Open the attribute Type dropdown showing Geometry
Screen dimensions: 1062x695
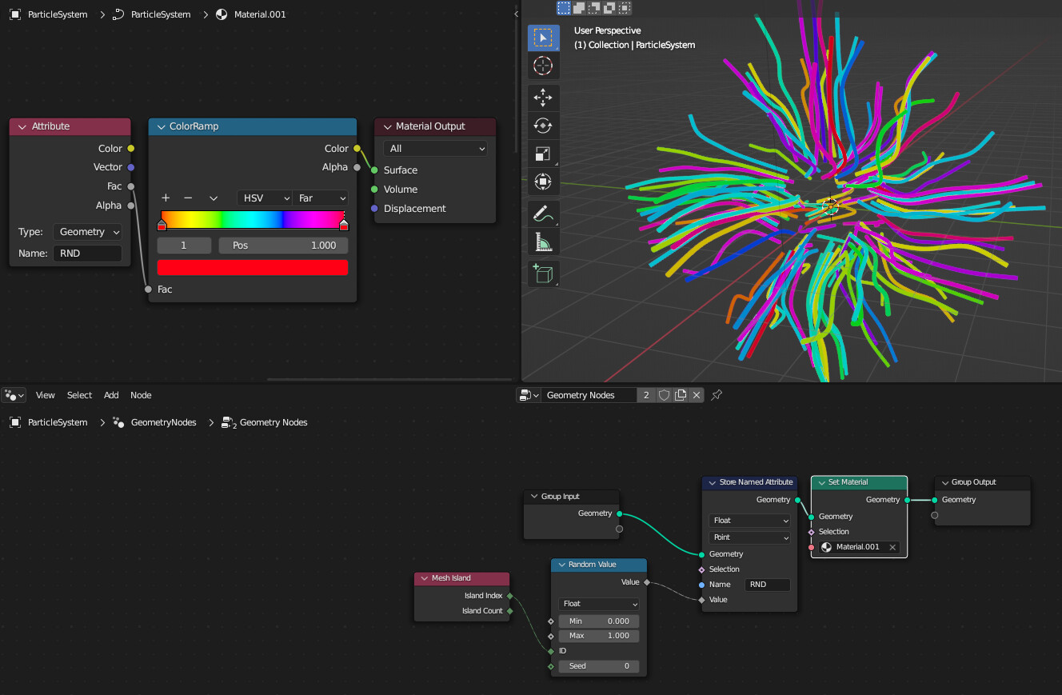click(x=88, y=231)
